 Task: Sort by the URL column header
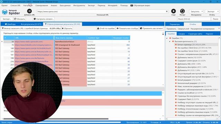pyautogui.click(x=34, y=38)
